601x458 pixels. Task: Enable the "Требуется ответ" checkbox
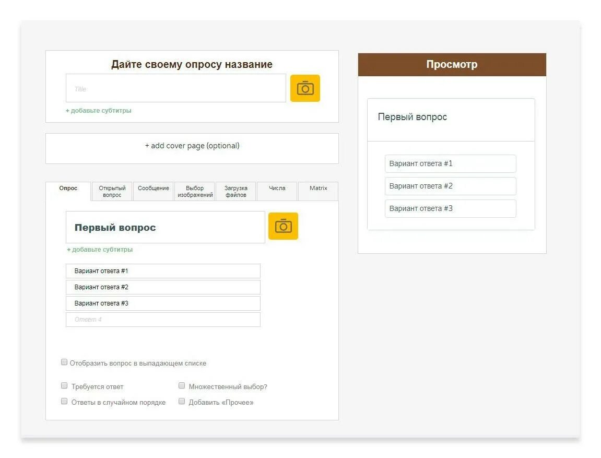pyautogui.click(x=64, y=385)
